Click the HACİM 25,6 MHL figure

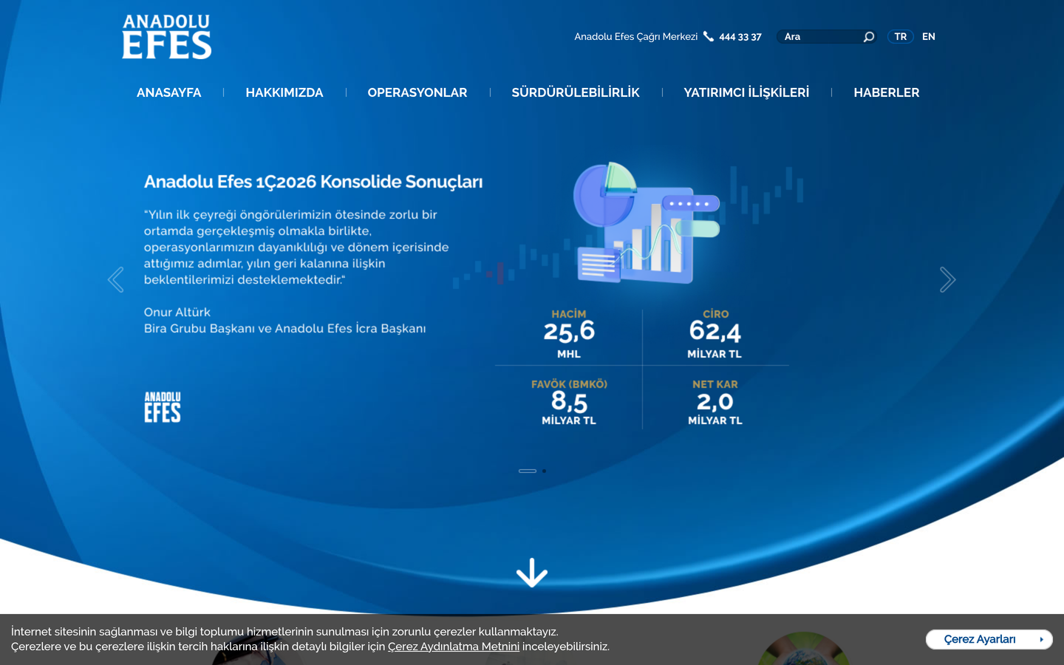pos(569,334)
